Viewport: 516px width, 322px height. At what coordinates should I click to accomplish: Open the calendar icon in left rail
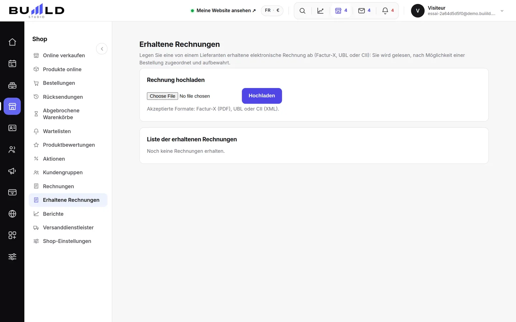[x=12, y=63]
